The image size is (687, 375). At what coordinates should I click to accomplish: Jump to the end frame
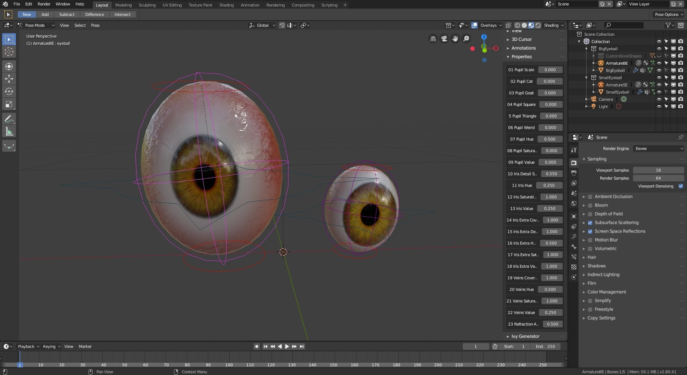302,346
